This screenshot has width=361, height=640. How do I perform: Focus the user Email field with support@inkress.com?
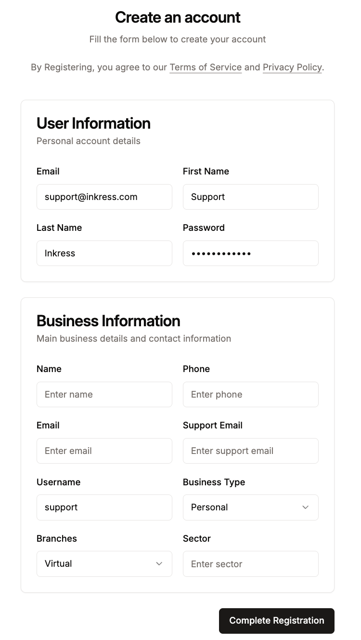tap(104, 197)
